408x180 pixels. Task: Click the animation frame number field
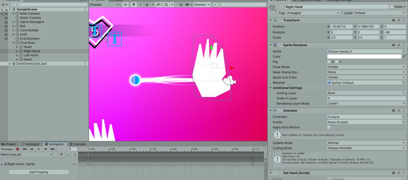(x=72, y=149)
